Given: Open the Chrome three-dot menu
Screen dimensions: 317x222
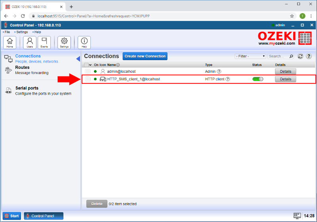Looking at the screenshot, I should tap(311, 16).
